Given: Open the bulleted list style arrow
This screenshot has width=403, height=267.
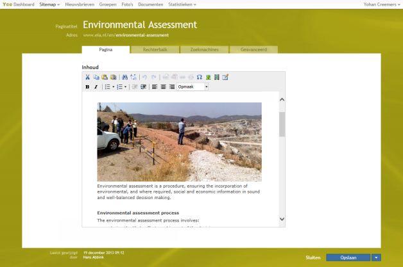Looking at the screenshot, I should click(114, 87).
